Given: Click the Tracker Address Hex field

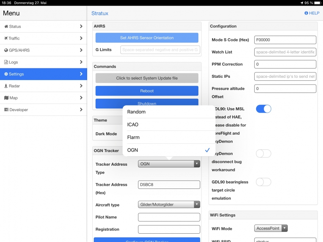Looking at the screenshot, I should tap(169, 185).
